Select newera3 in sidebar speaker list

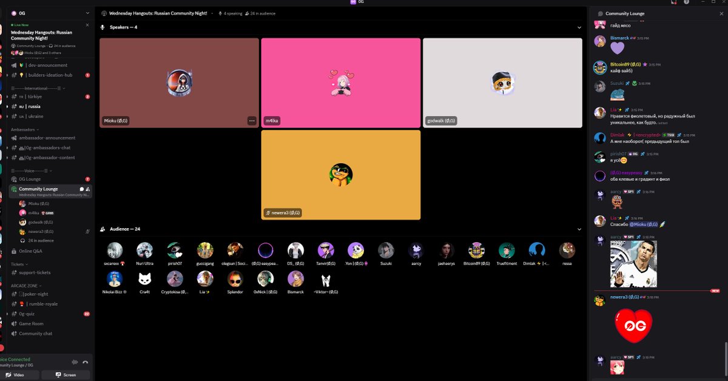(55, 231)
